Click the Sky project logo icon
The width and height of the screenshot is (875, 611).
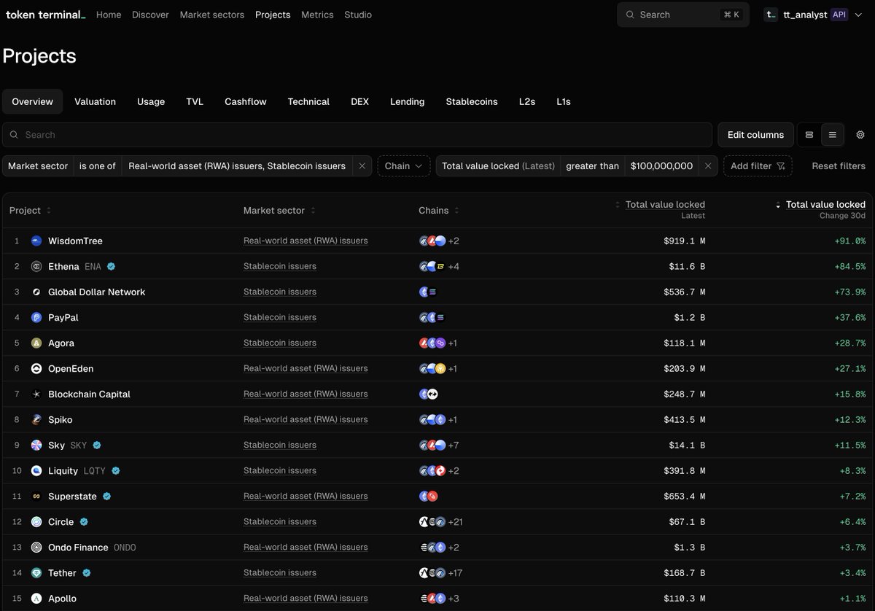point(36,445)
